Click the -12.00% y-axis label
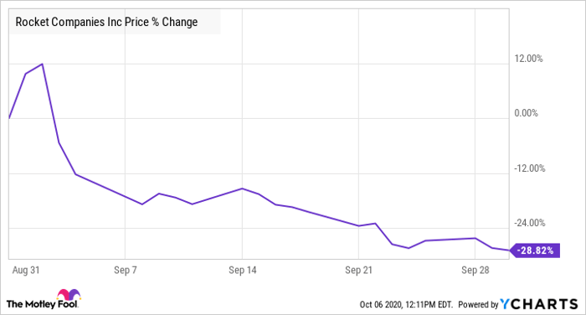The height and width of the screenshot is (315, 586). click(529, 168)
